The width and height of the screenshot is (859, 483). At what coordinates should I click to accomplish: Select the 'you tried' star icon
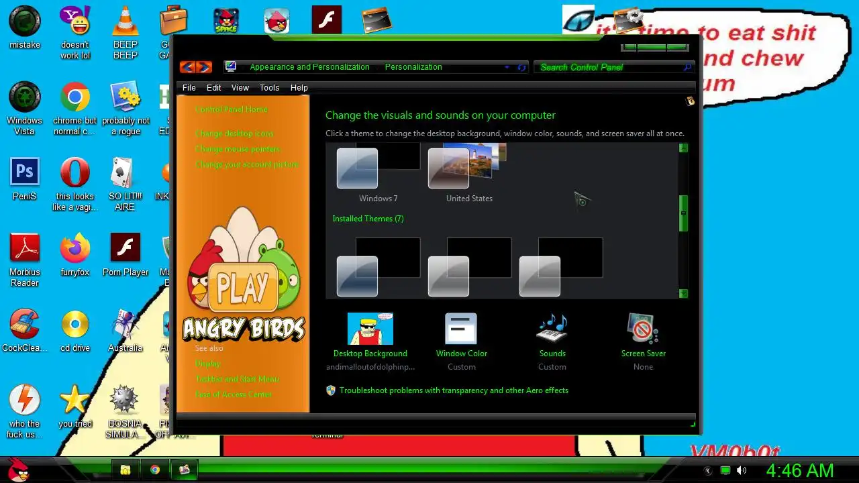[x=75, y=407]
